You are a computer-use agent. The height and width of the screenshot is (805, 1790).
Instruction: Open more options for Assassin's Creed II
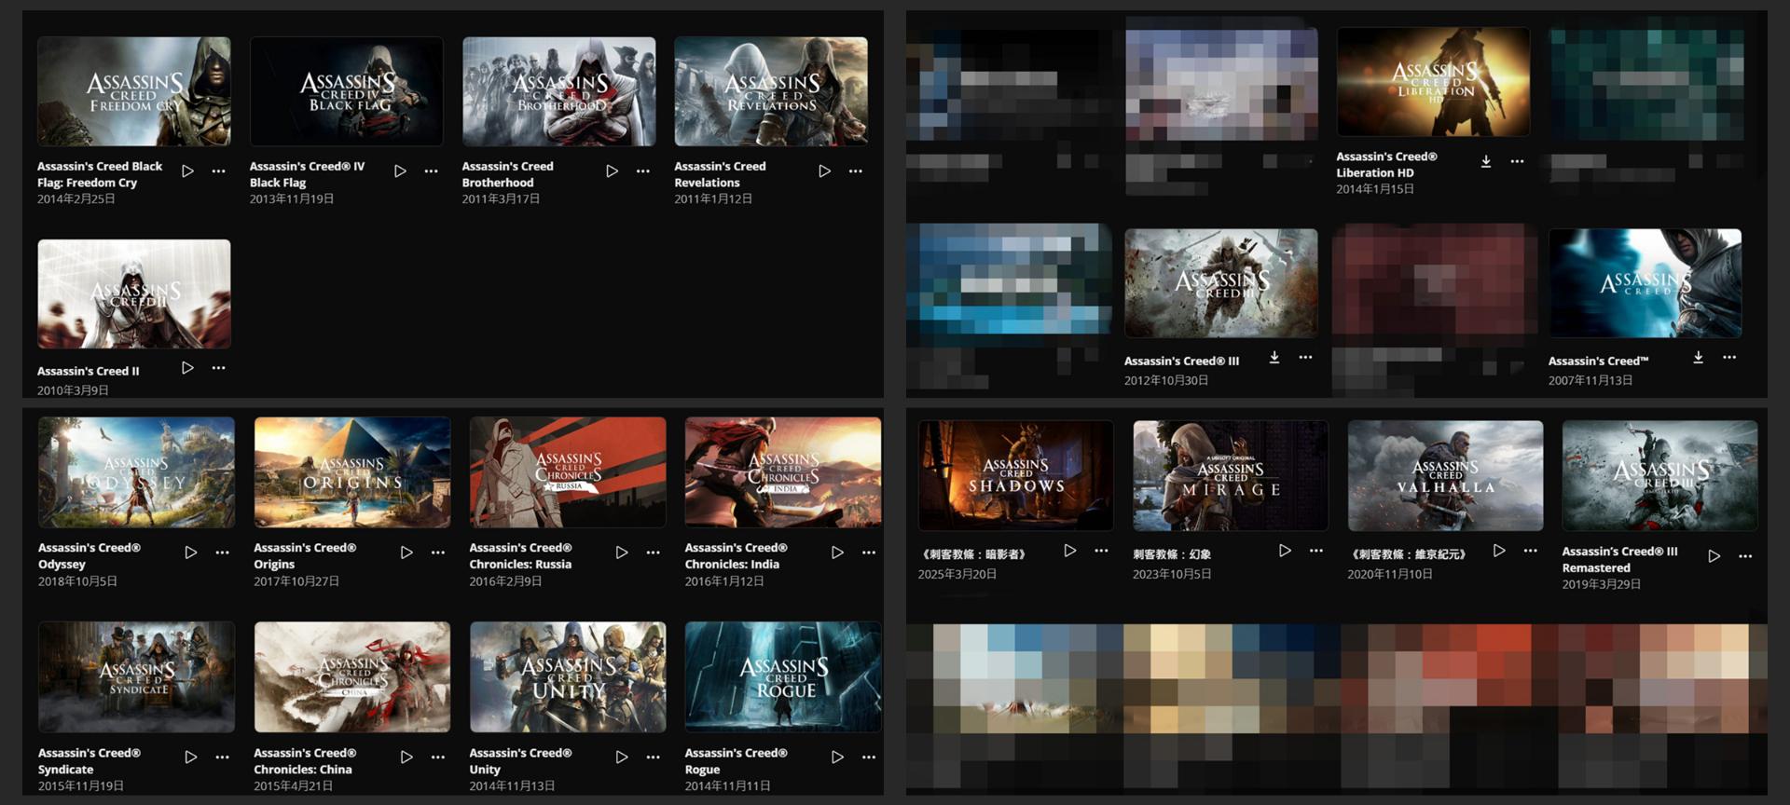coord(218,368)
